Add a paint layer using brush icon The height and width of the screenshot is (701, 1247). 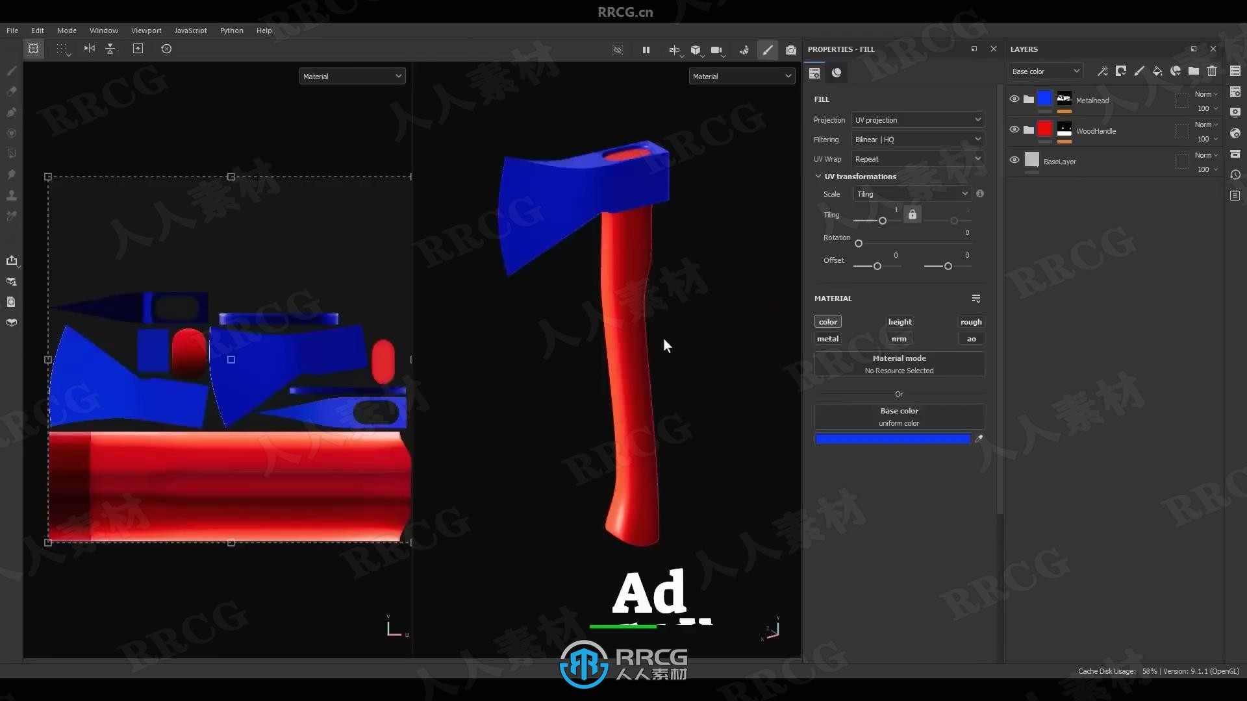1139,71
